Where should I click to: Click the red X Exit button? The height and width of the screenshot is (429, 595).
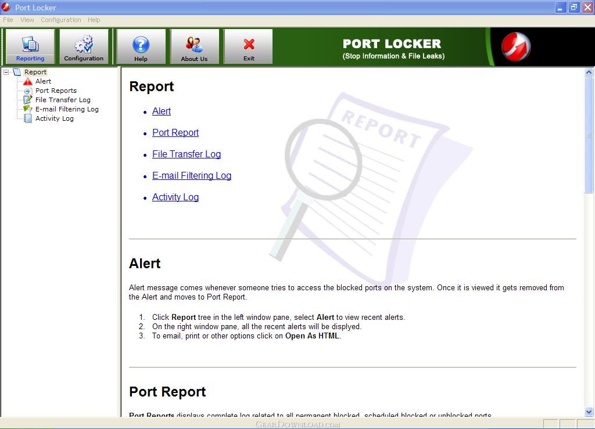click(249, 46)
